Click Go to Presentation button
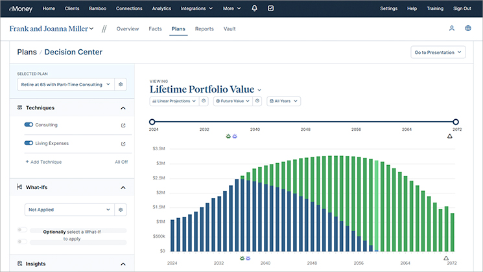This screenshot has width=483, height=272. 438,52
